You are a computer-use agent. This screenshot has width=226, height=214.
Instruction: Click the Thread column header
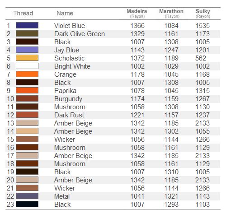coord(23,13)
